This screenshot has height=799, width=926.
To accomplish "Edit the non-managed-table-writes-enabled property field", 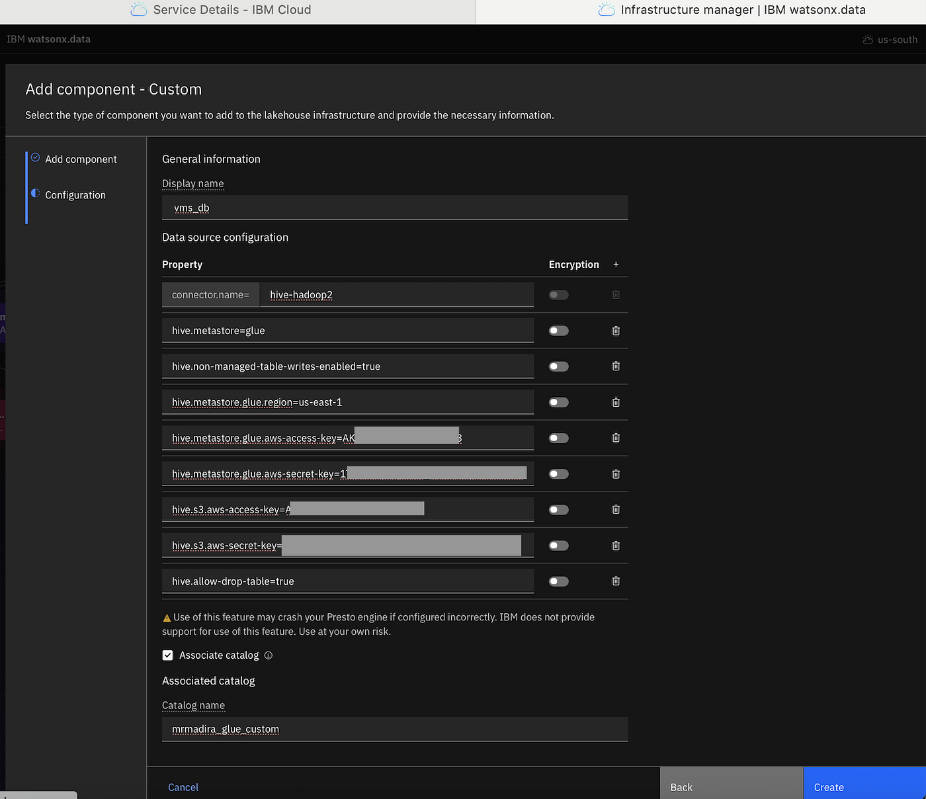I will click(x=348, y=366).
